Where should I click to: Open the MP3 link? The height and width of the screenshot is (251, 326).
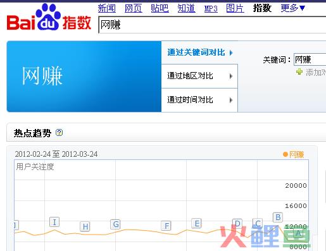pyautogui.click(x=211, y=9)
